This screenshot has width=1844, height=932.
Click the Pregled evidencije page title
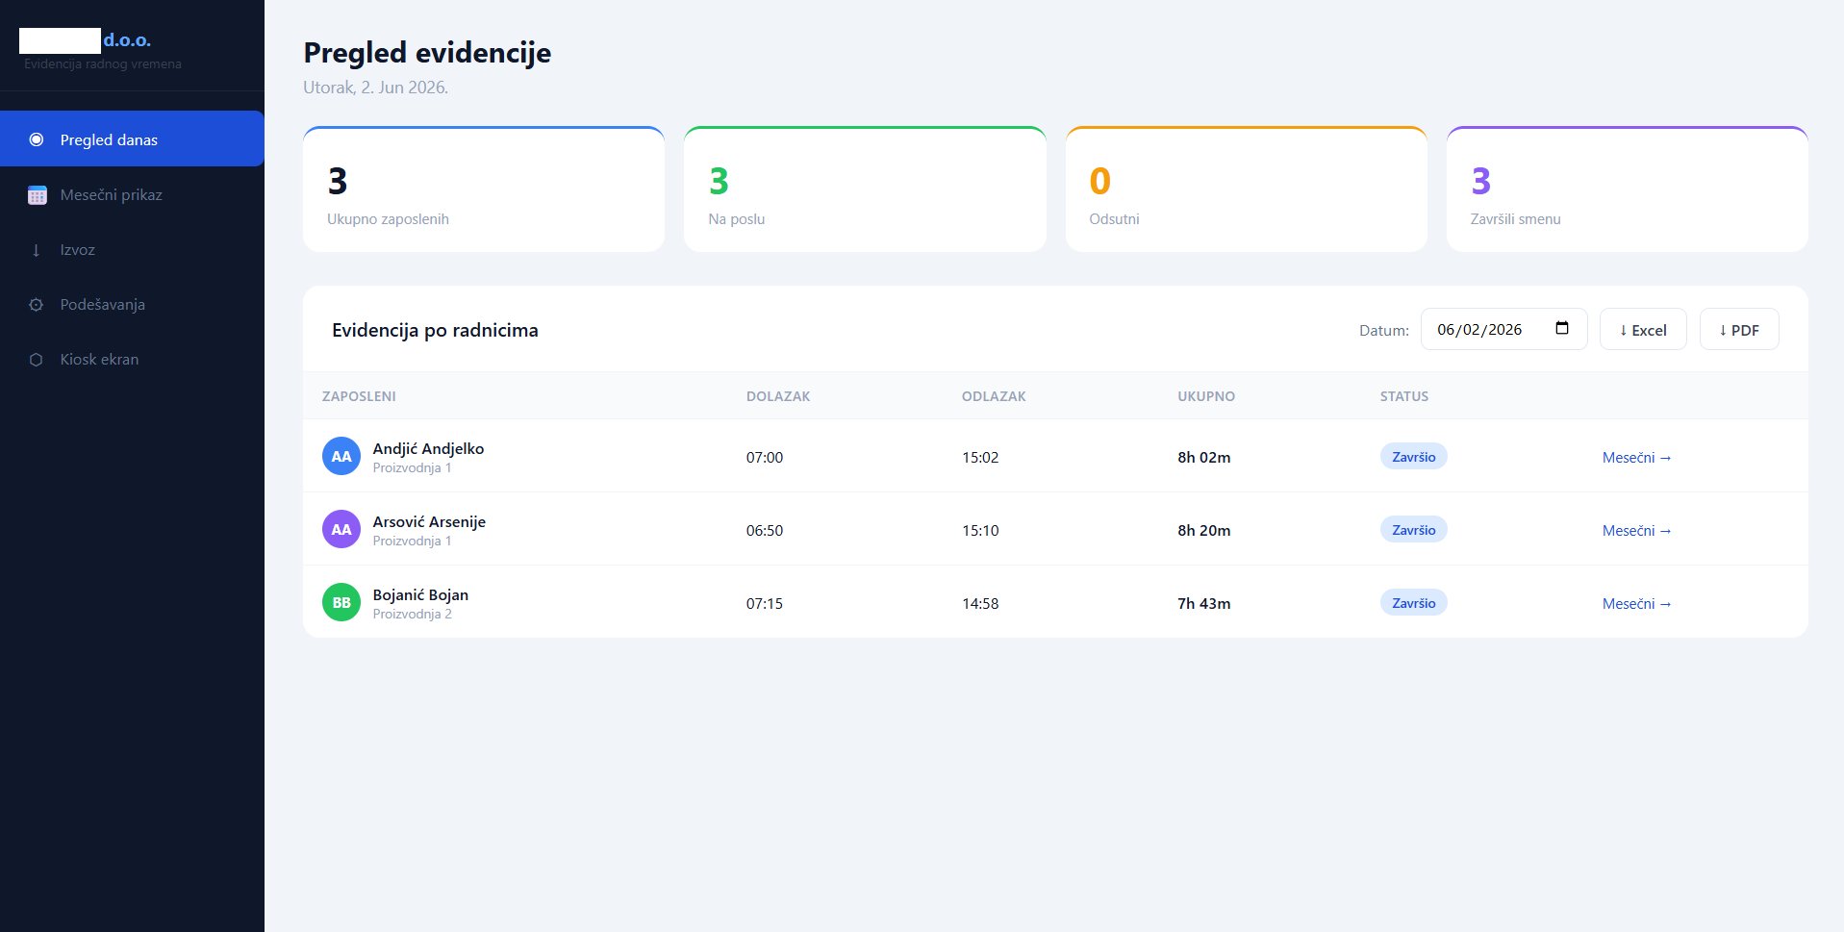point(427,52)
